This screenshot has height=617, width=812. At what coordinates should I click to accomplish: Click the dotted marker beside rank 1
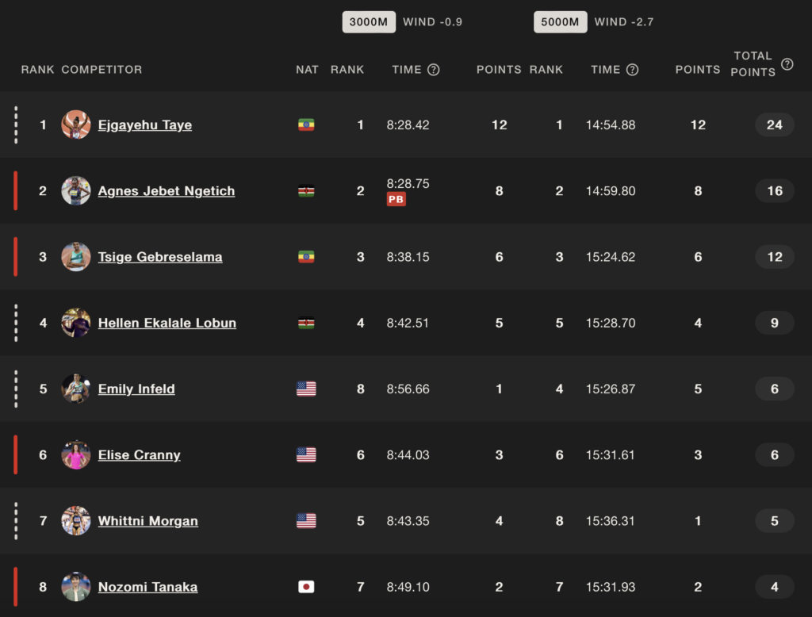(16, 125)
